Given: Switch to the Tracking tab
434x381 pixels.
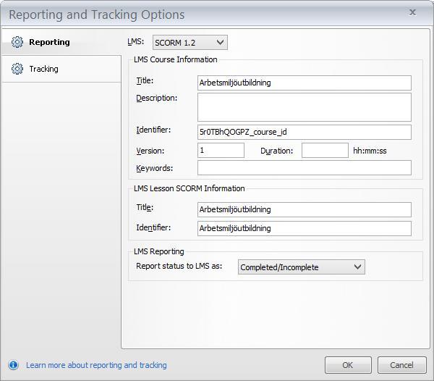Looking at the screenshot, I should [x=61, y=69].
